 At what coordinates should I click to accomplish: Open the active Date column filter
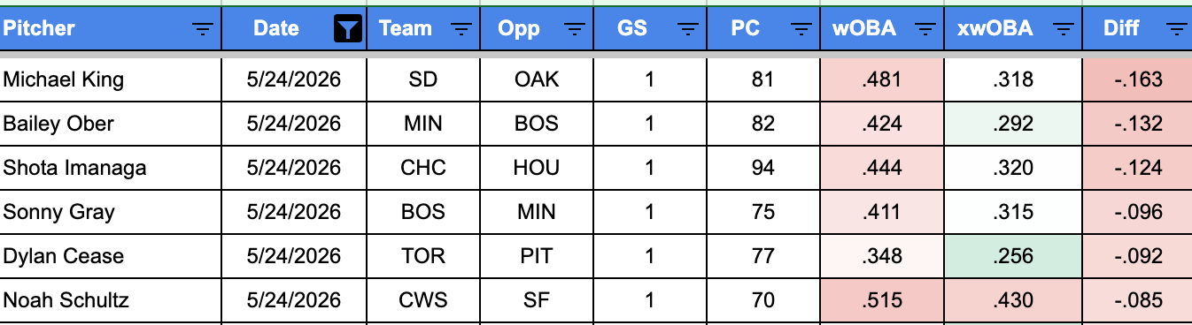pos(349,29)
